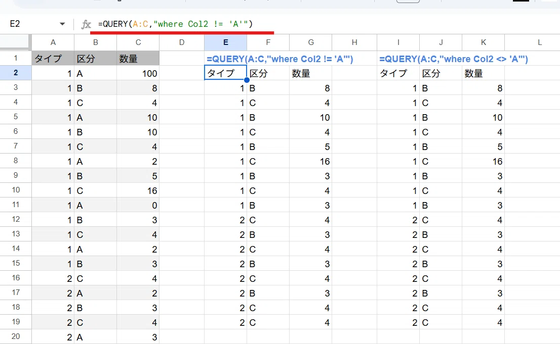560x344 pixels.
Task: Click cell G5 with value 10
Action: coord(311,117)
